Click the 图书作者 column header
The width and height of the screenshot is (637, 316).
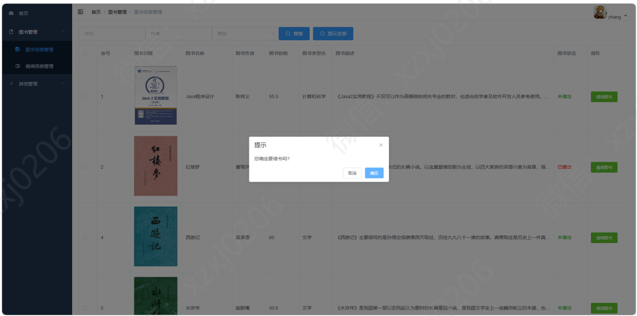point(245,53)
